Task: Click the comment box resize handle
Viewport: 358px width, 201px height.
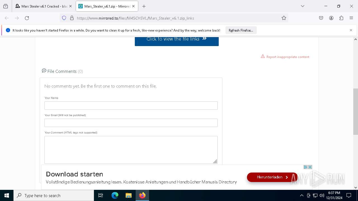Action: coord(215,161)
